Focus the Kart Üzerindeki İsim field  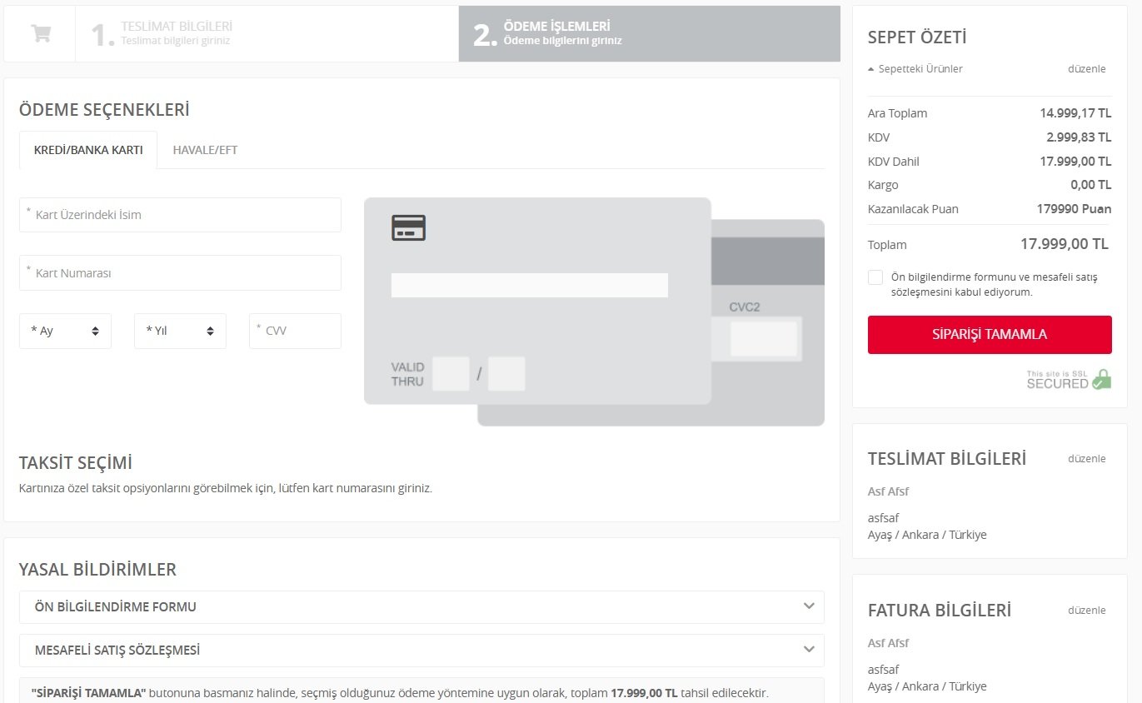[180, 215]
